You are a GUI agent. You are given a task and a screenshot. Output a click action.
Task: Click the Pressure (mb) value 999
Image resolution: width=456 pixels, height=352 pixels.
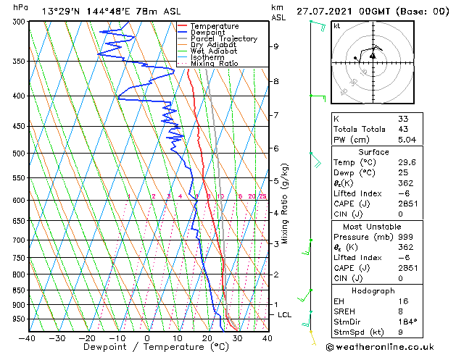[x=405, y=237]
